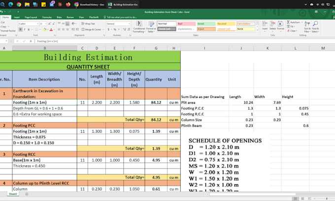Toggle Wrap Text for the selected cell

point(88,24)
